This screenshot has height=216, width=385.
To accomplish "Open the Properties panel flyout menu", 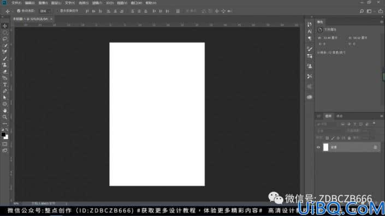I will coord(381,22).
